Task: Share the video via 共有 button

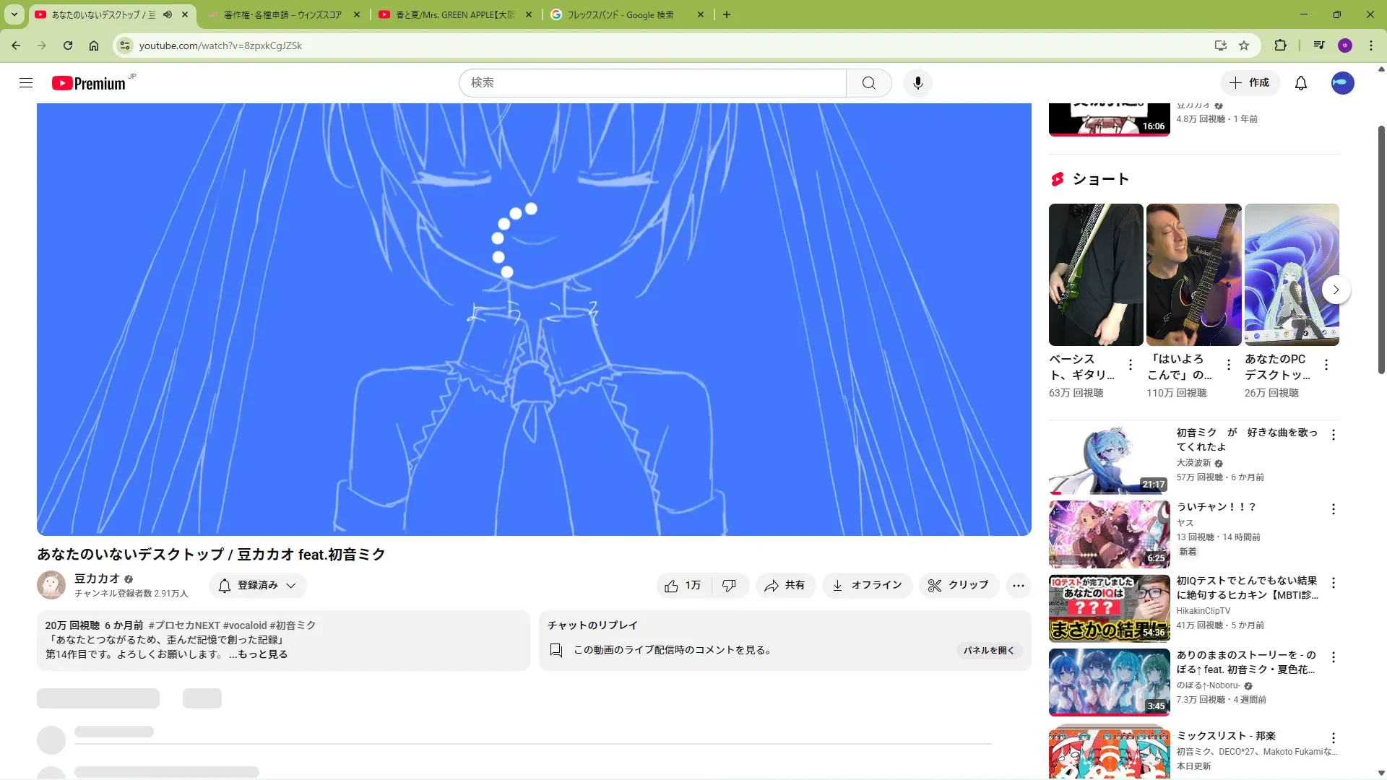Action: (x=785, y=585)
